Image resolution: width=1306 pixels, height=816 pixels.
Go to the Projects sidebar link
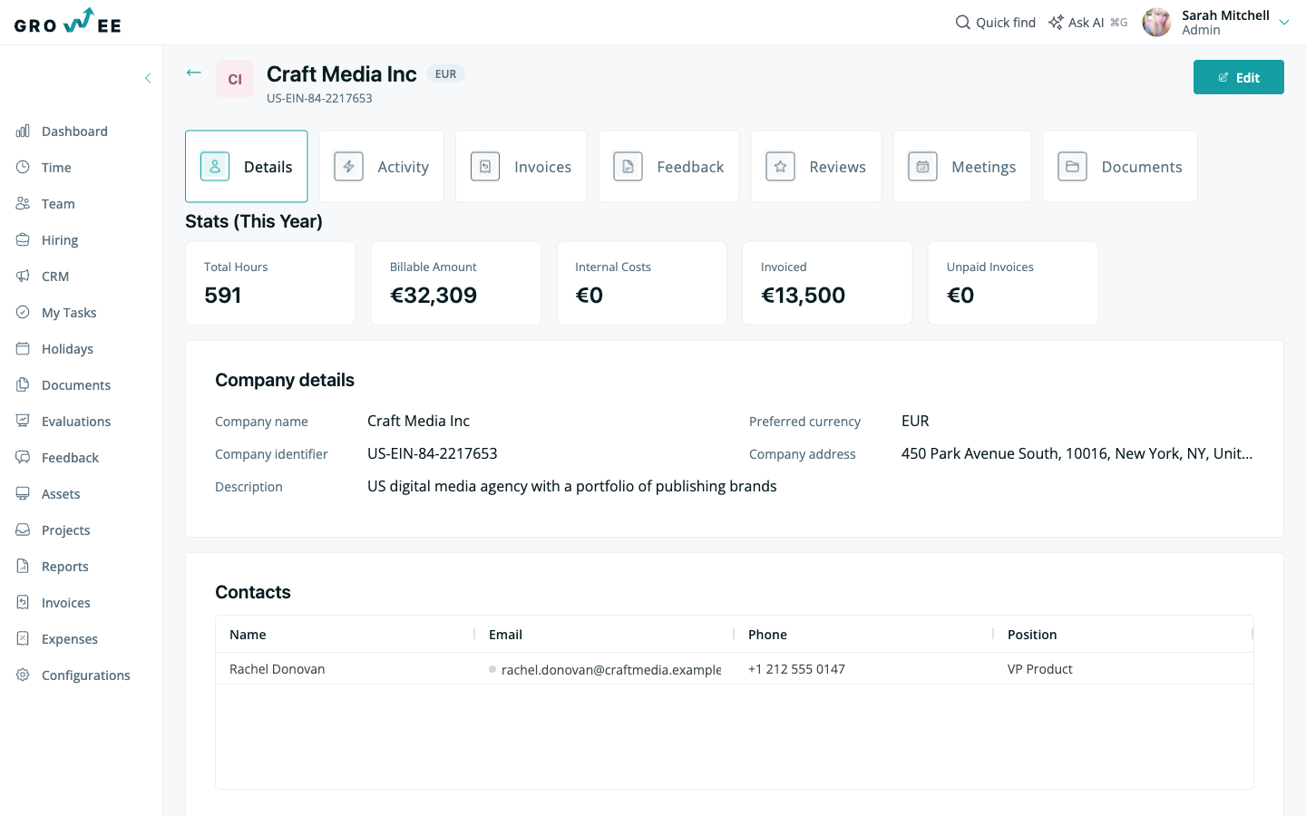point(65,529)
